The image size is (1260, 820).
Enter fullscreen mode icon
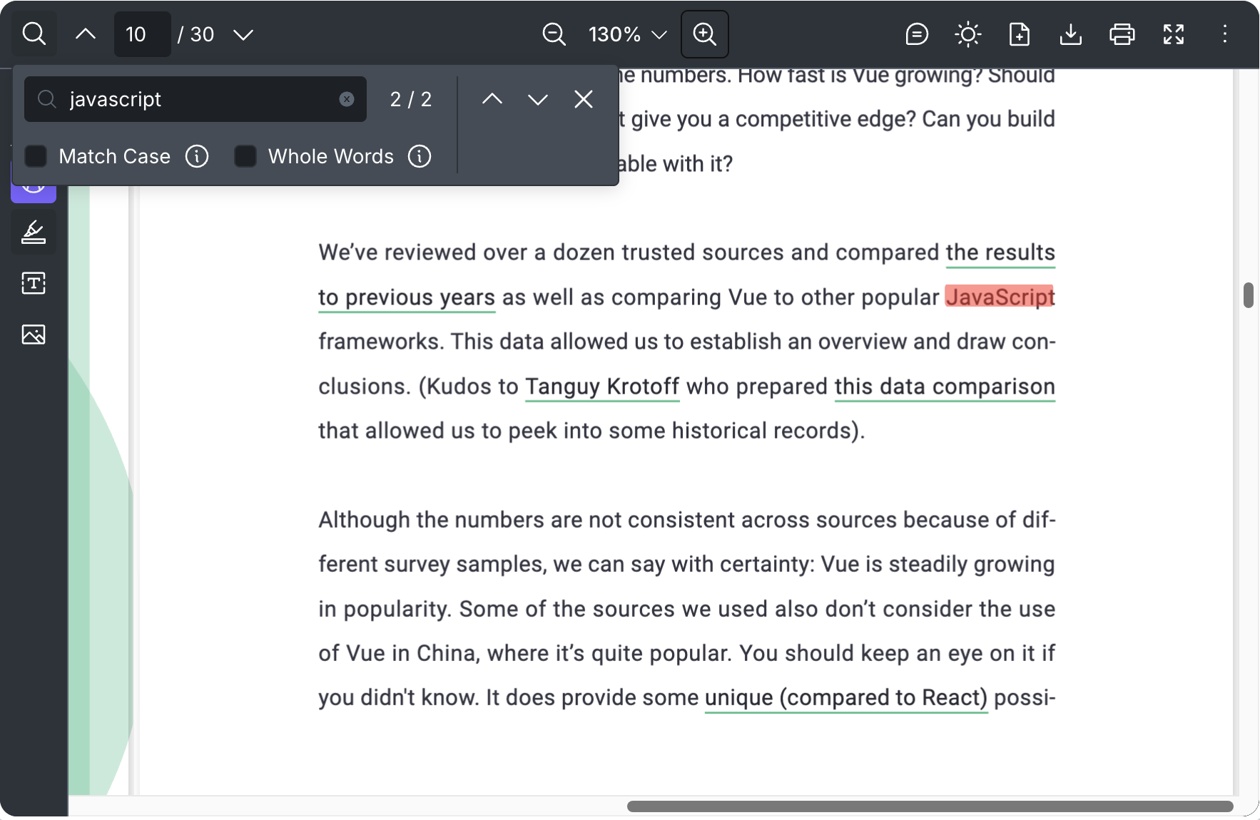tap(1173, 34)
